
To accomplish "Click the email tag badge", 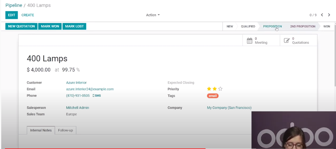I will pyautogui.click(x=213, y=96).
